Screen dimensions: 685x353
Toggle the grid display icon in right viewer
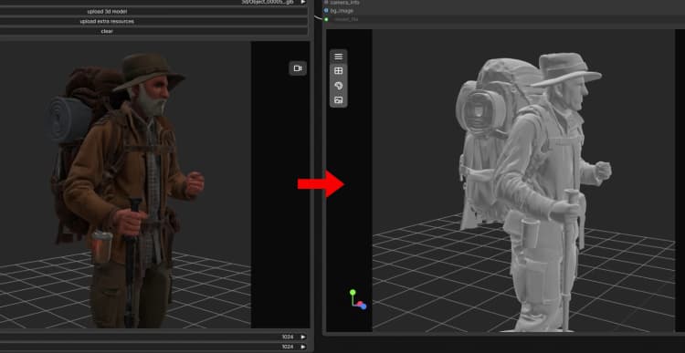tap(338, 70)
